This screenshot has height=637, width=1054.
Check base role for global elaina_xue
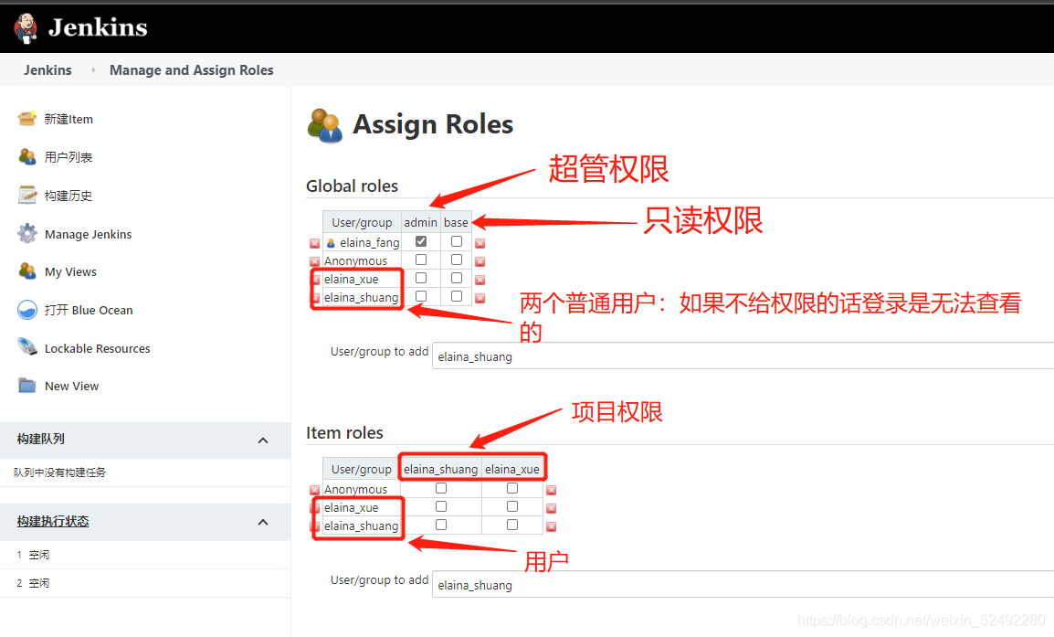(x=457, y=278)
